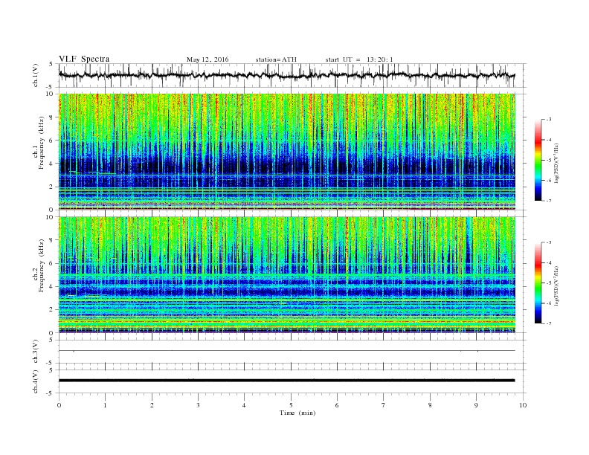The image size is (589, 455).
Task: Click the time-axis tick label "6"
Action: point(337,405)
